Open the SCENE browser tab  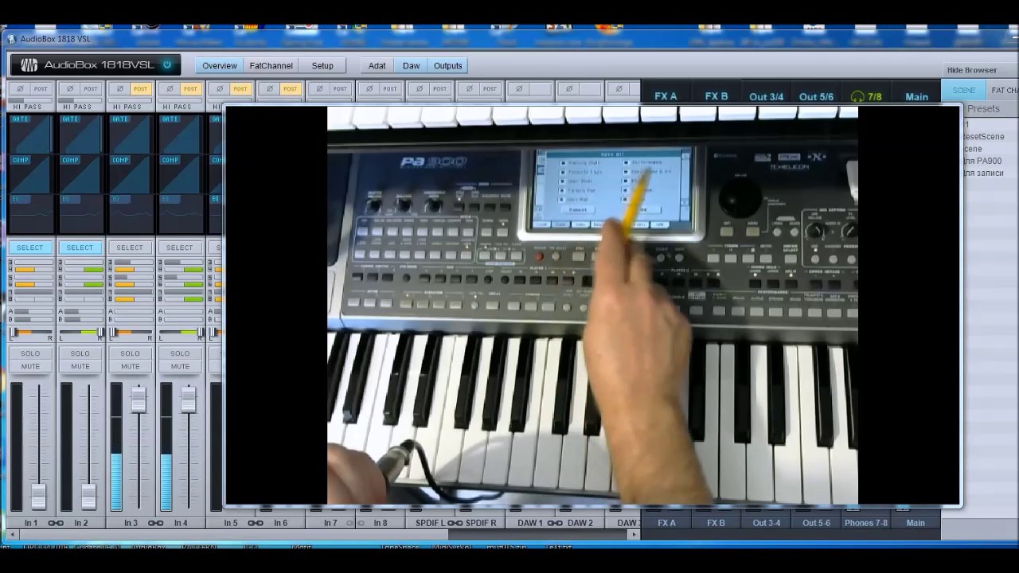963,91
